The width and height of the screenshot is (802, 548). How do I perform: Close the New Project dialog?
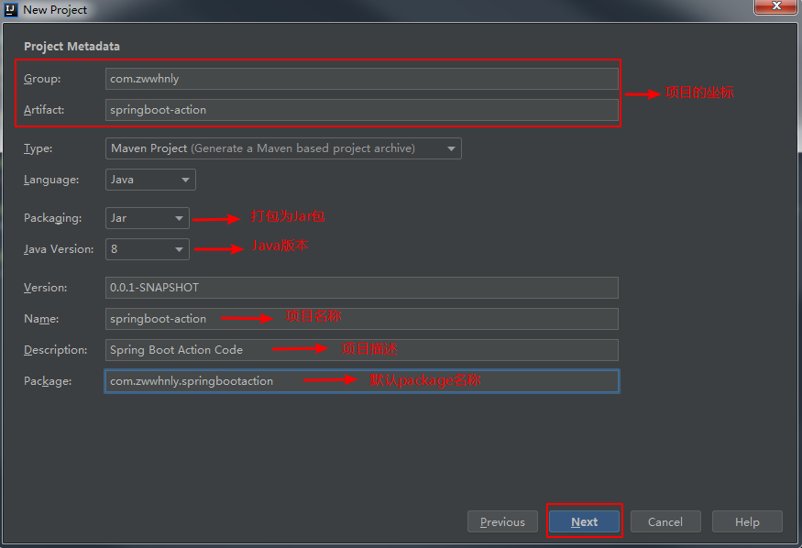[x=776, y=6]
